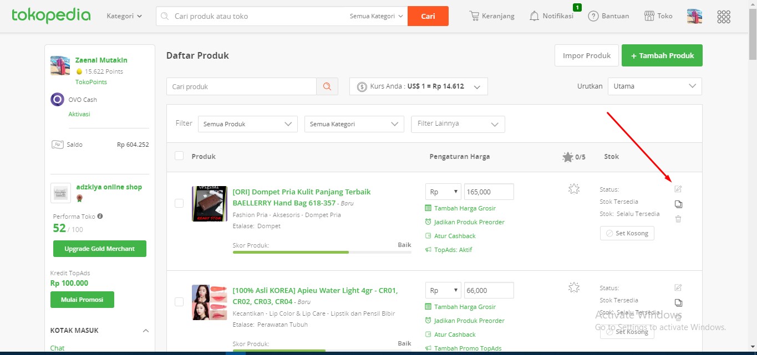The height and width of the screenshot is (355, 757).
Task: Check the select-all box in the Produk header
Action: pyautogui.click(x=179, y=156)
